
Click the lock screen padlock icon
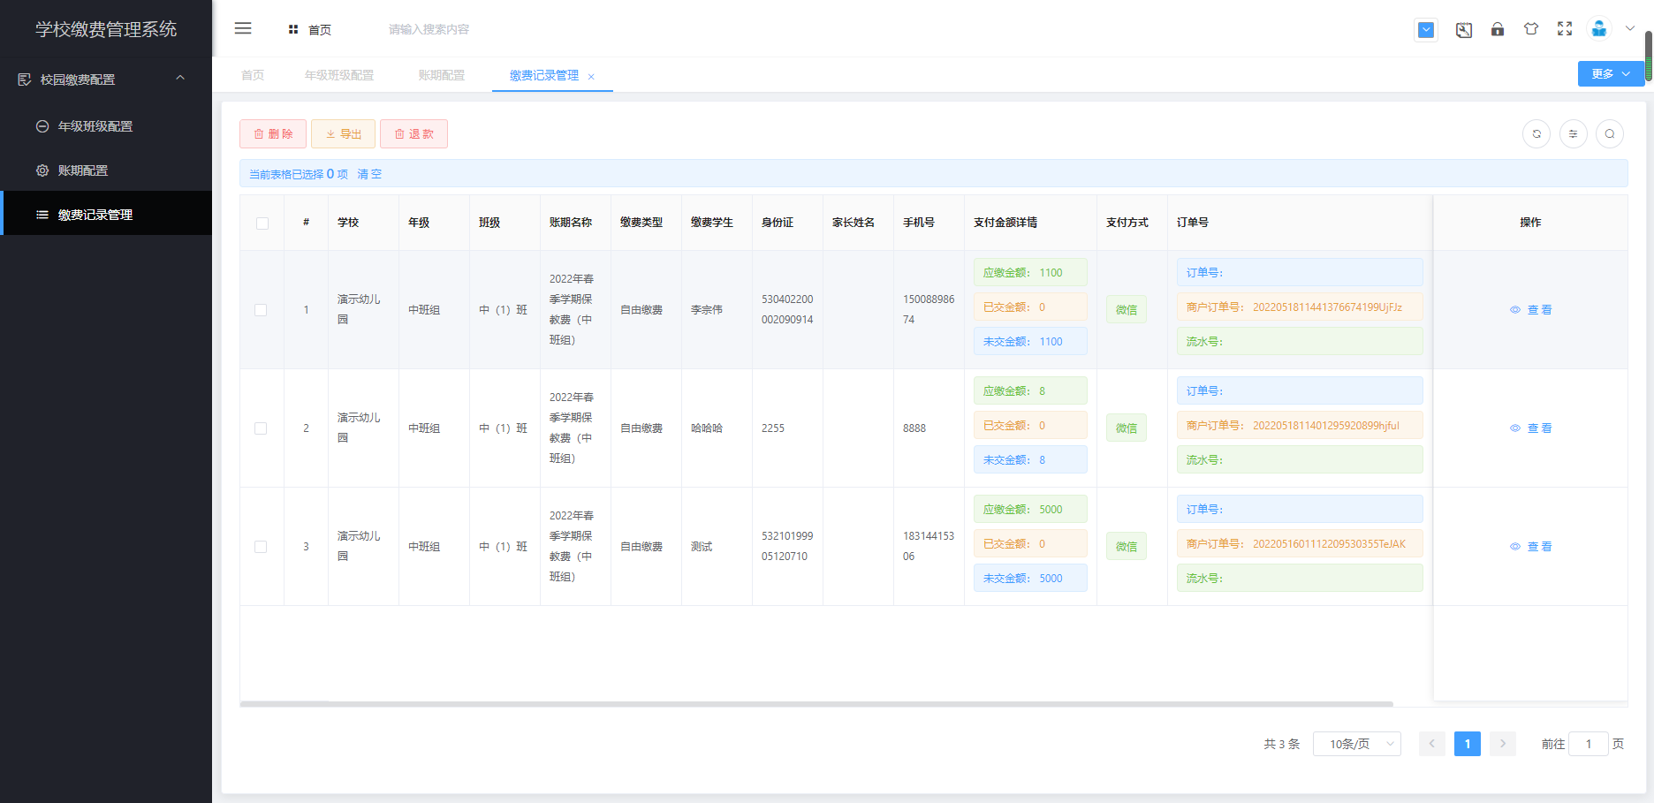click(1498, 29)
